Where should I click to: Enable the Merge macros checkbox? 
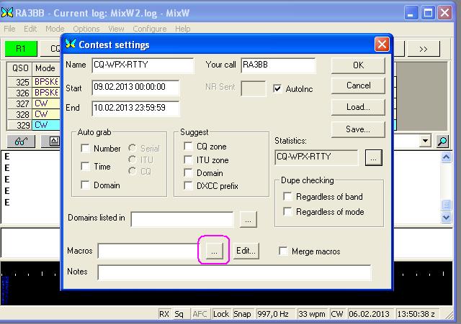(x=284, y=251)
